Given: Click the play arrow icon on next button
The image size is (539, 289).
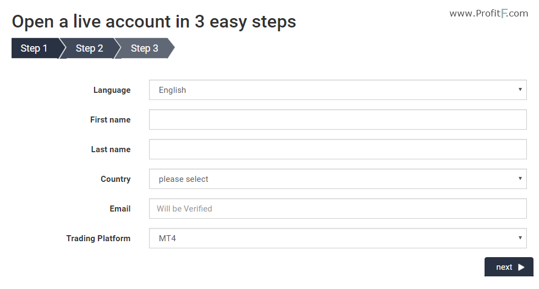Looking at the screenshot, I should click(x=521, y=267).
